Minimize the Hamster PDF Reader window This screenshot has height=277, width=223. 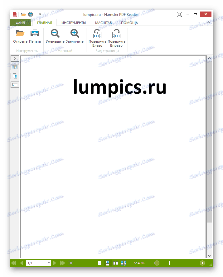point(188,14)
